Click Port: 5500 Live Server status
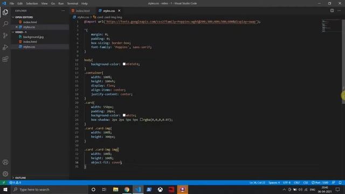Screen dimensions: 345x194 coord(320,183)
